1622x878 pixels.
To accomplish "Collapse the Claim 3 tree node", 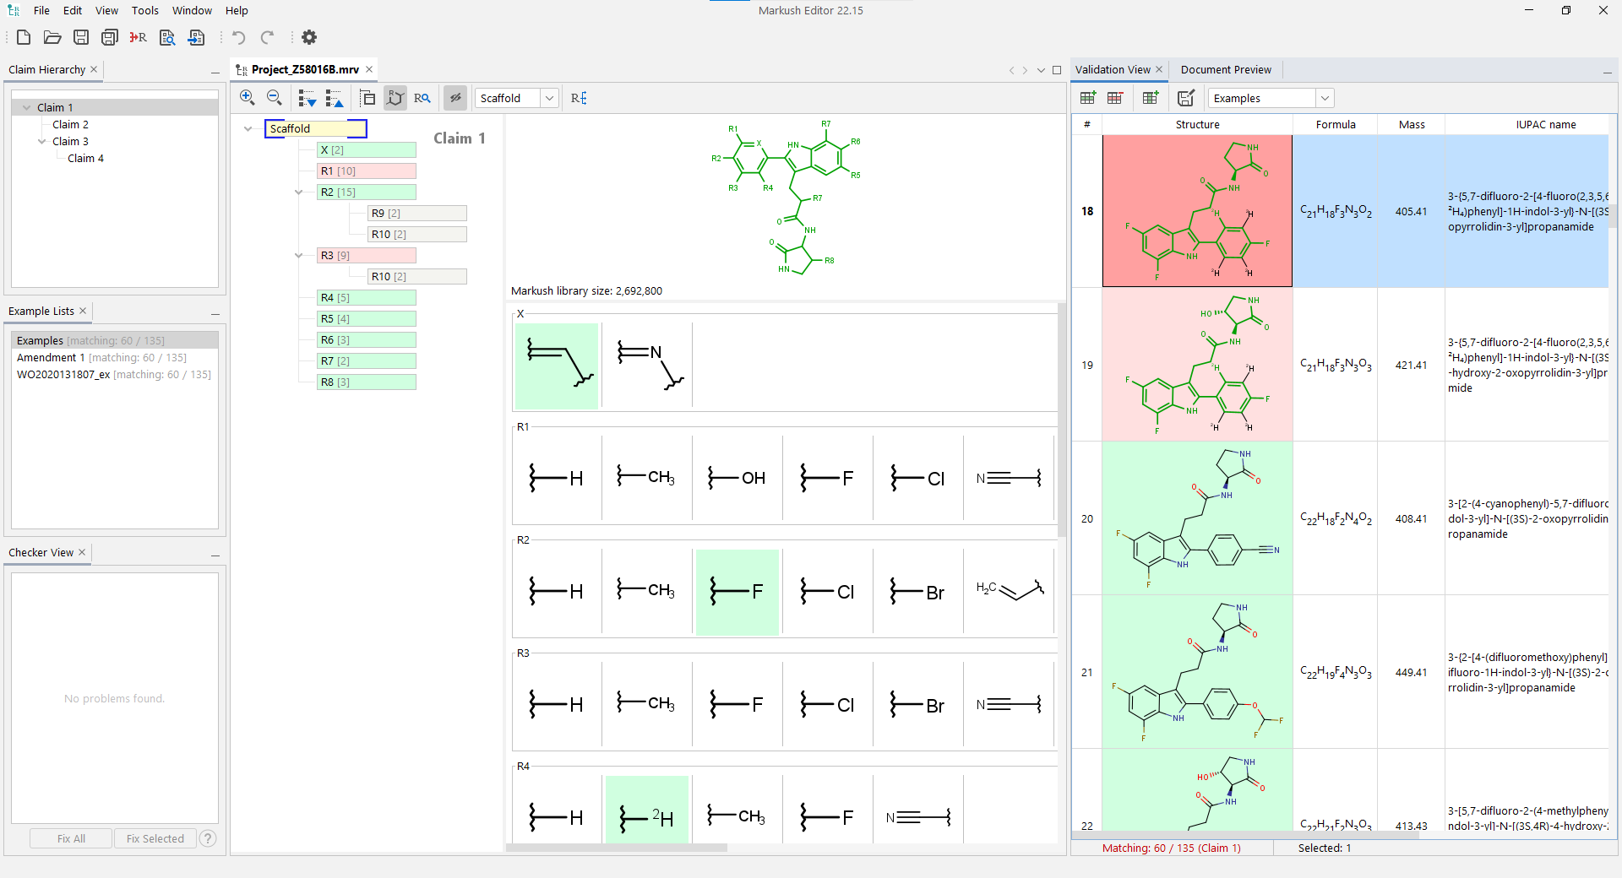I will coord(42,141).
